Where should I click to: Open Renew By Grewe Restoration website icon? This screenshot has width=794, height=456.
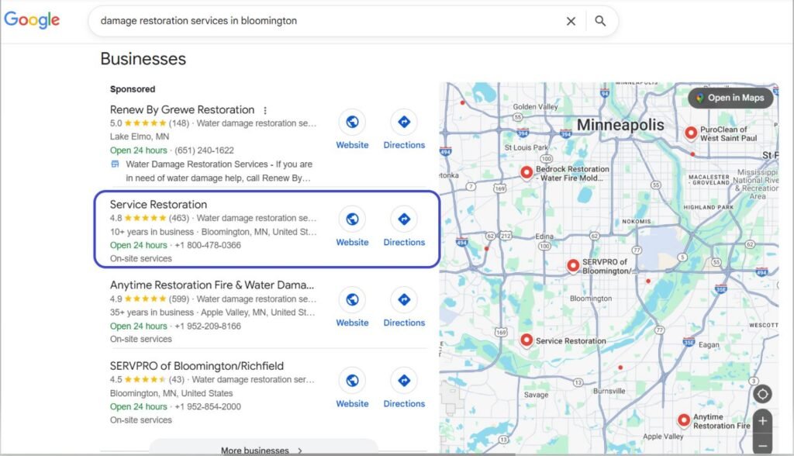352,123
